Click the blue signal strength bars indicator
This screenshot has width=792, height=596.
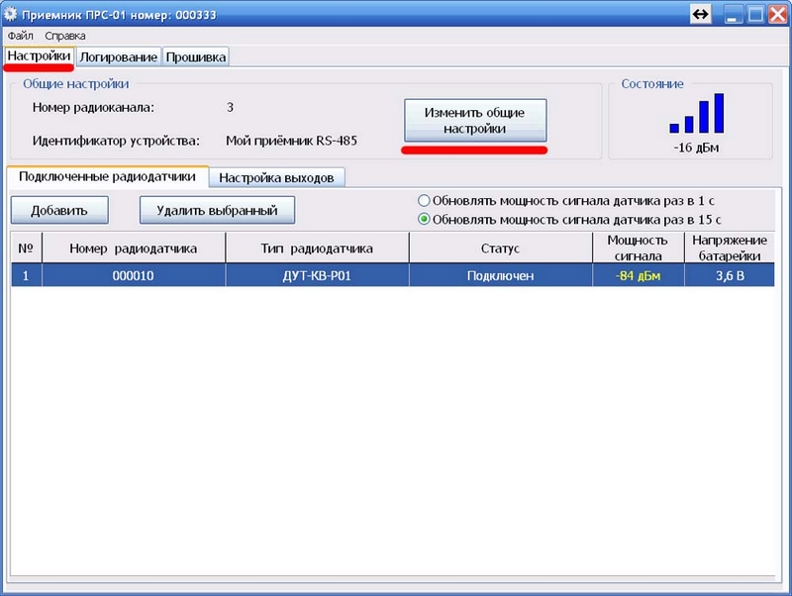tap(697, 113)
